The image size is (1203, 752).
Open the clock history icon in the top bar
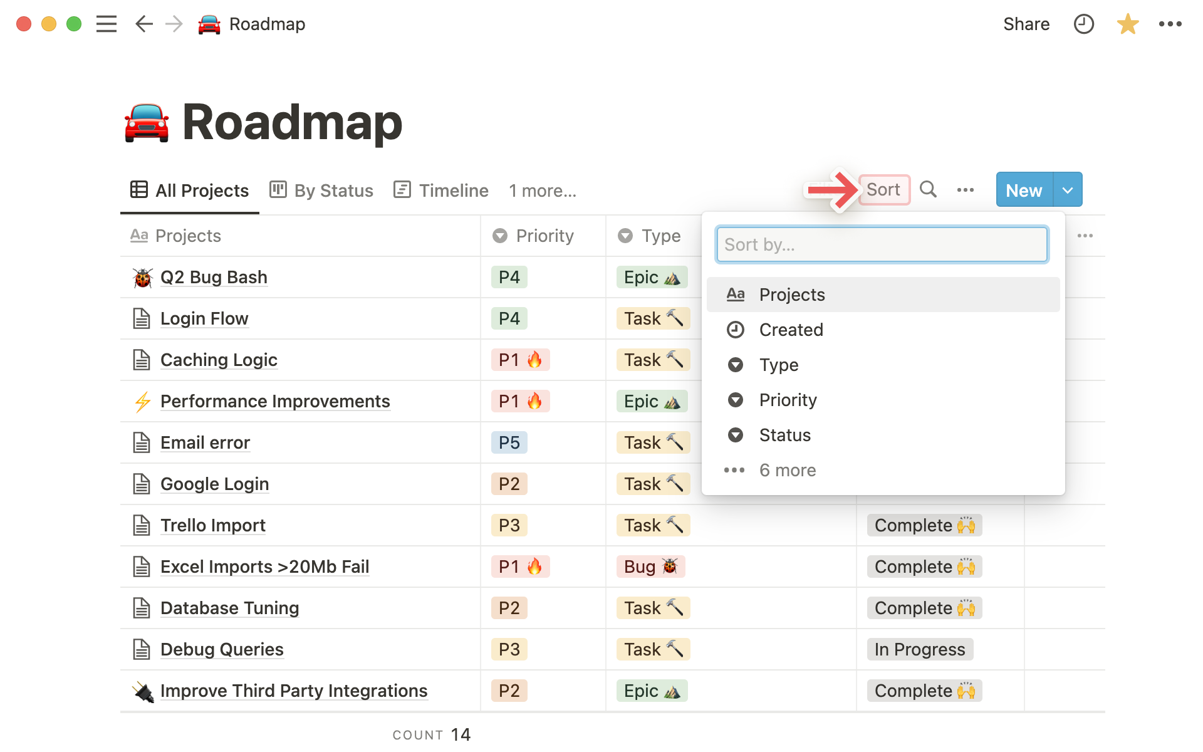click(x=1083, y=24)
